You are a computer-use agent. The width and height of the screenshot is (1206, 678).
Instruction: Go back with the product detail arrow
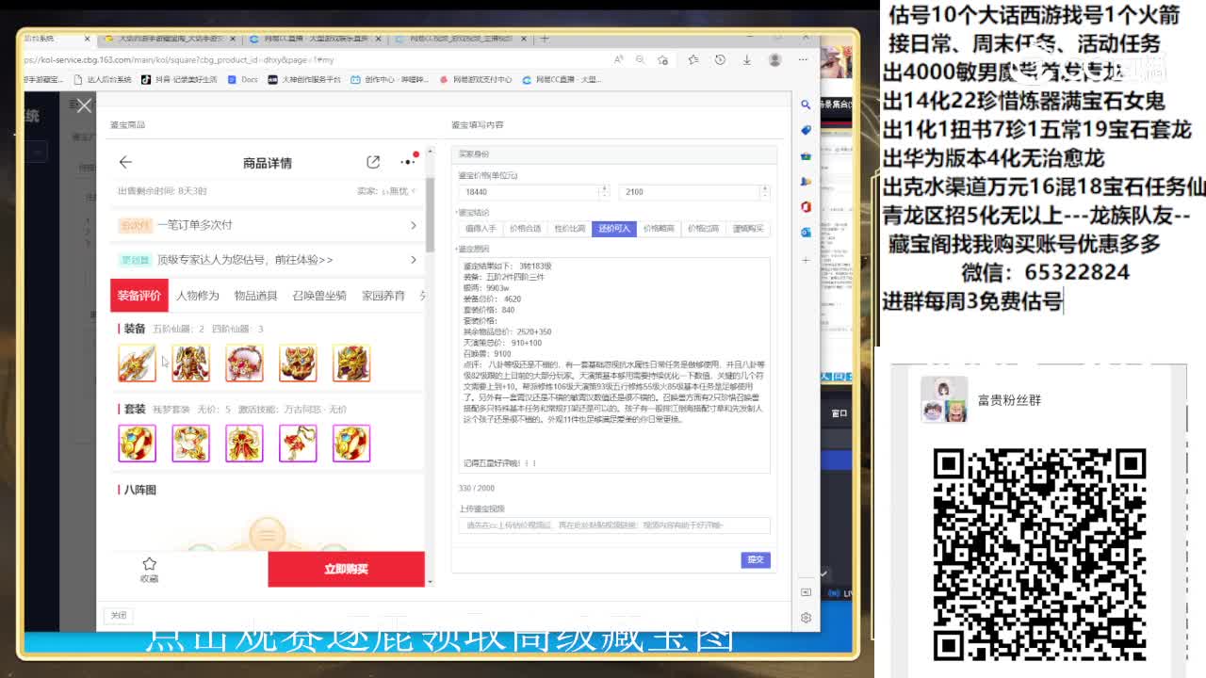(125, 162)
